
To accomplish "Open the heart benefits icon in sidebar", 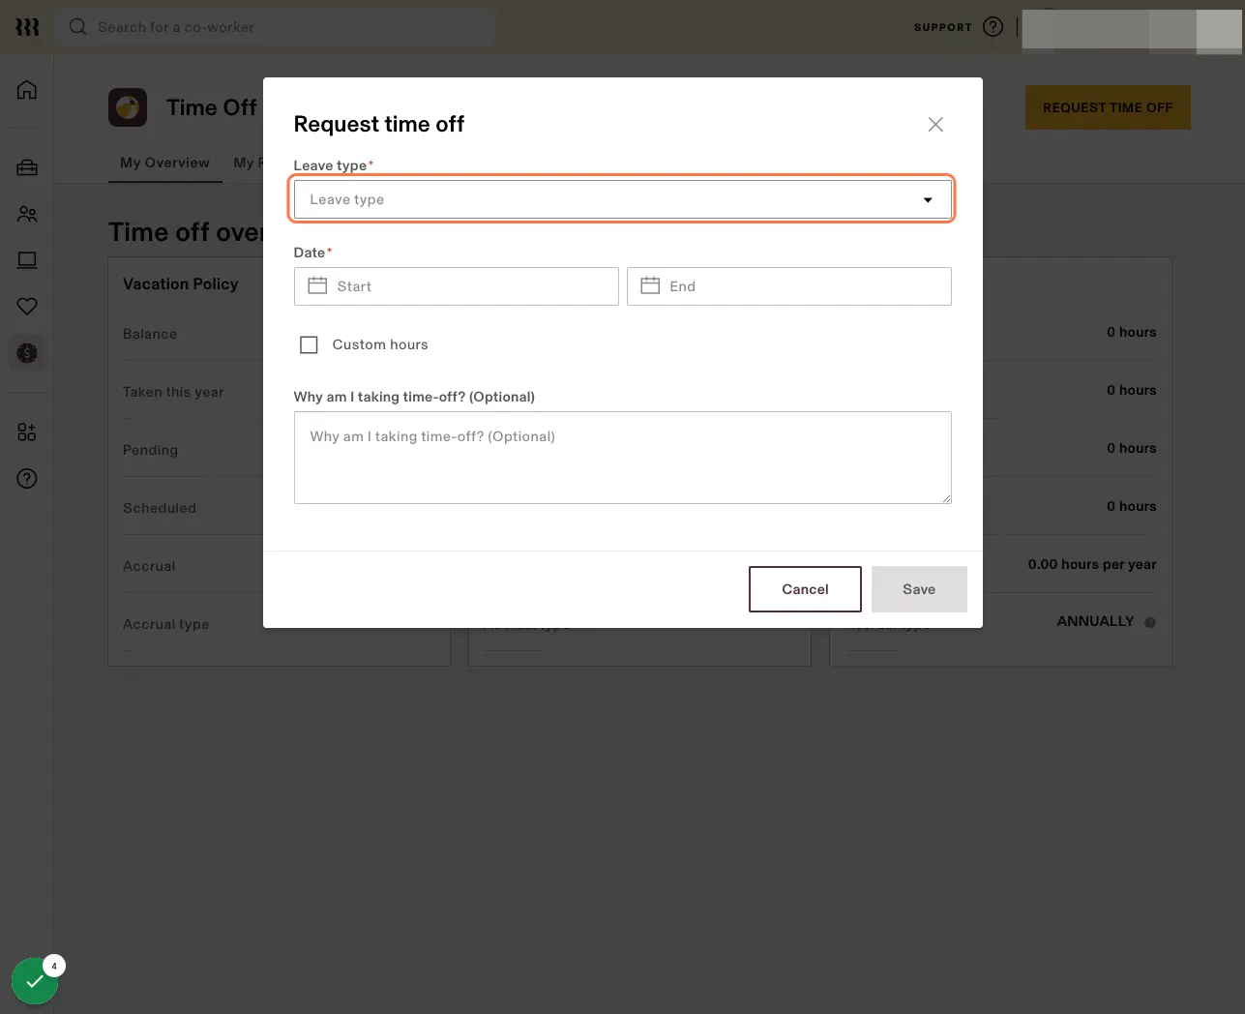I will 27,307.
